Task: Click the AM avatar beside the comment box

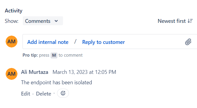Action: click(x=12, y=42)
